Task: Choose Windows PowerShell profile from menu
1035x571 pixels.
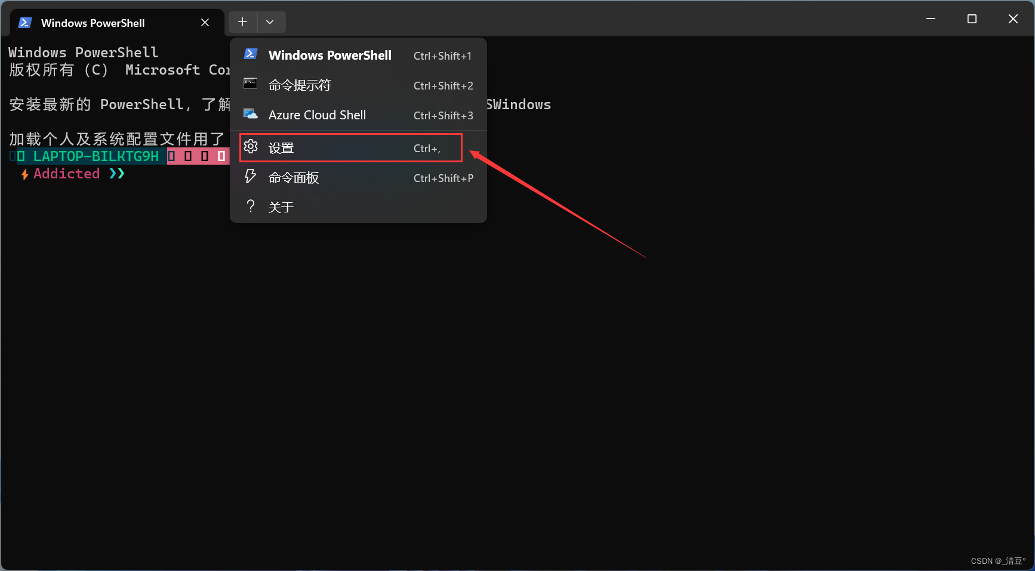Action: click(x=358, y=55)
